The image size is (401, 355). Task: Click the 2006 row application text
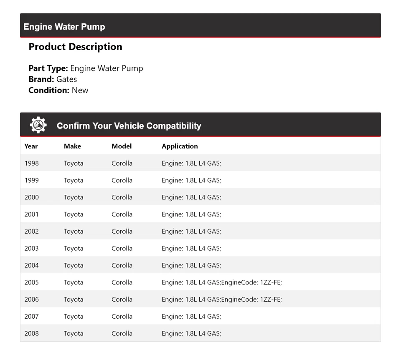coord(221,300)
